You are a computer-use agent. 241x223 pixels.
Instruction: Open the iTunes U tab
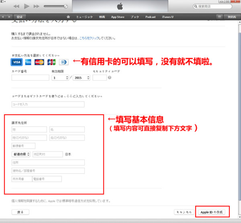tap(168, 17)
